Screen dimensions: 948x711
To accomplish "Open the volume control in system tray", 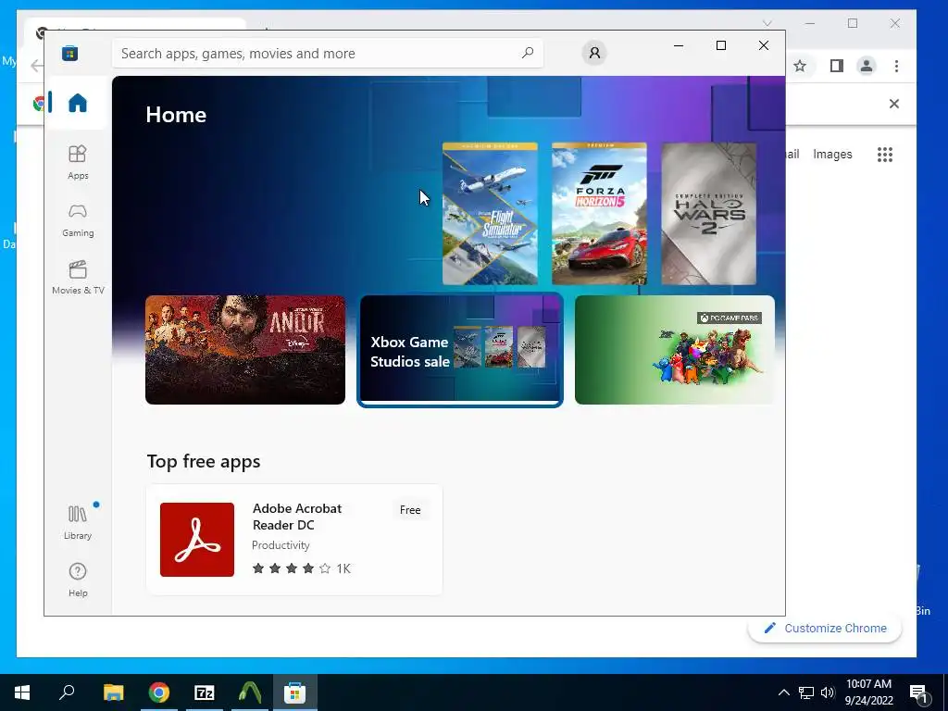I will click(827, 692).
